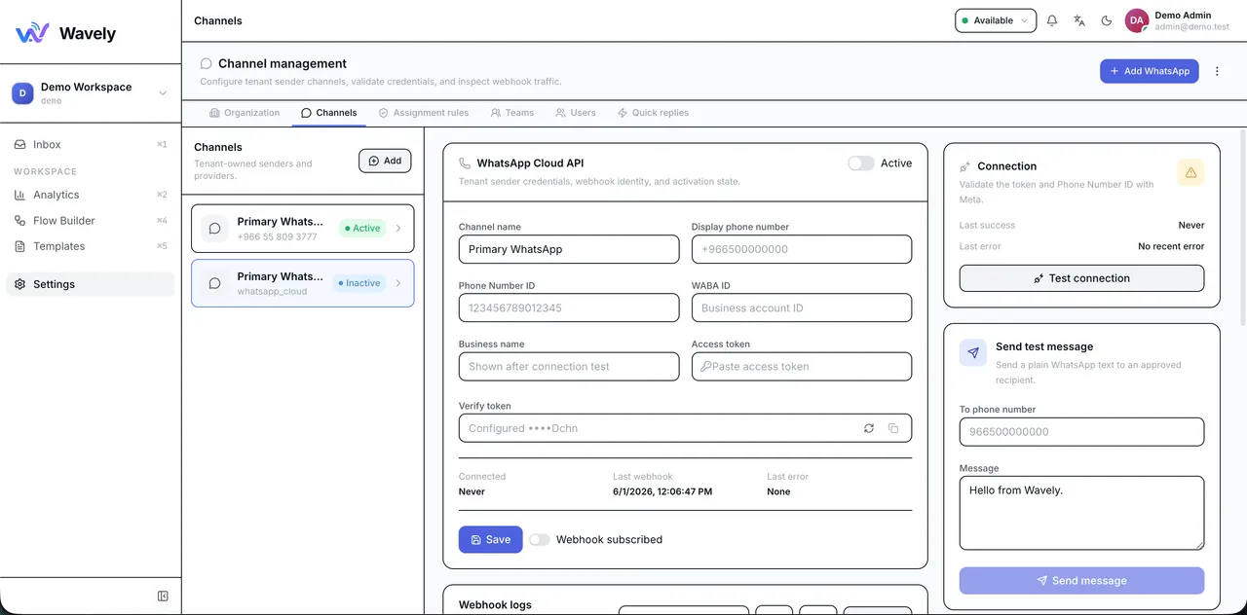Toggle the Active channel switch
The height and width of the screenshot is (615, 1247).
pos(861,163)
